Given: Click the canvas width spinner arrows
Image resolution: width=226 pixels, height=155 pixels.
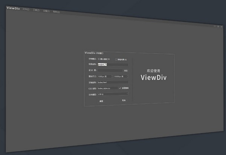Looking at the screenshot, I should point(112,76).
